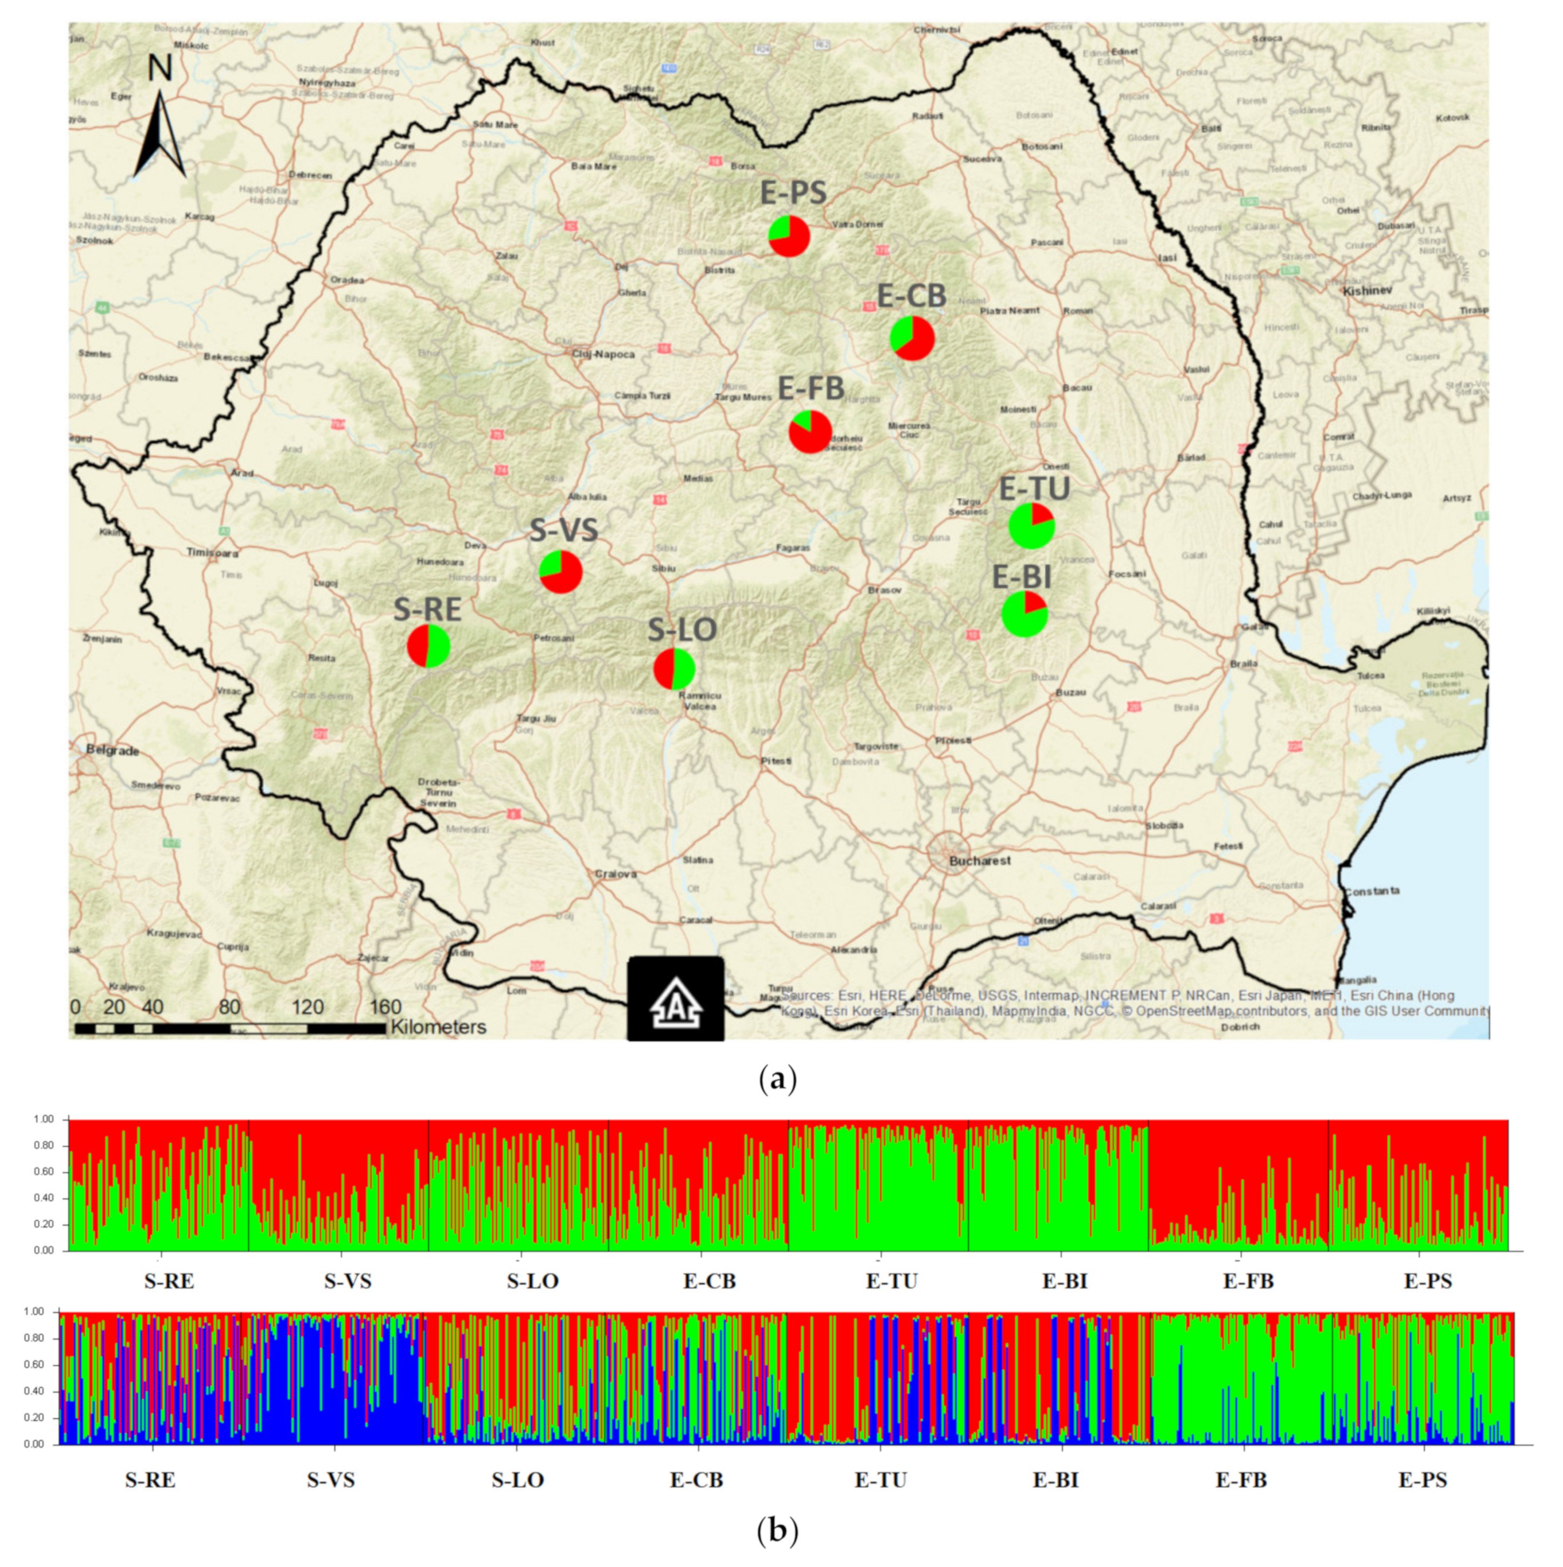Click the S-RE pie chart marker
Viewport: 1563px width, 1567px height.
[428, 646]
